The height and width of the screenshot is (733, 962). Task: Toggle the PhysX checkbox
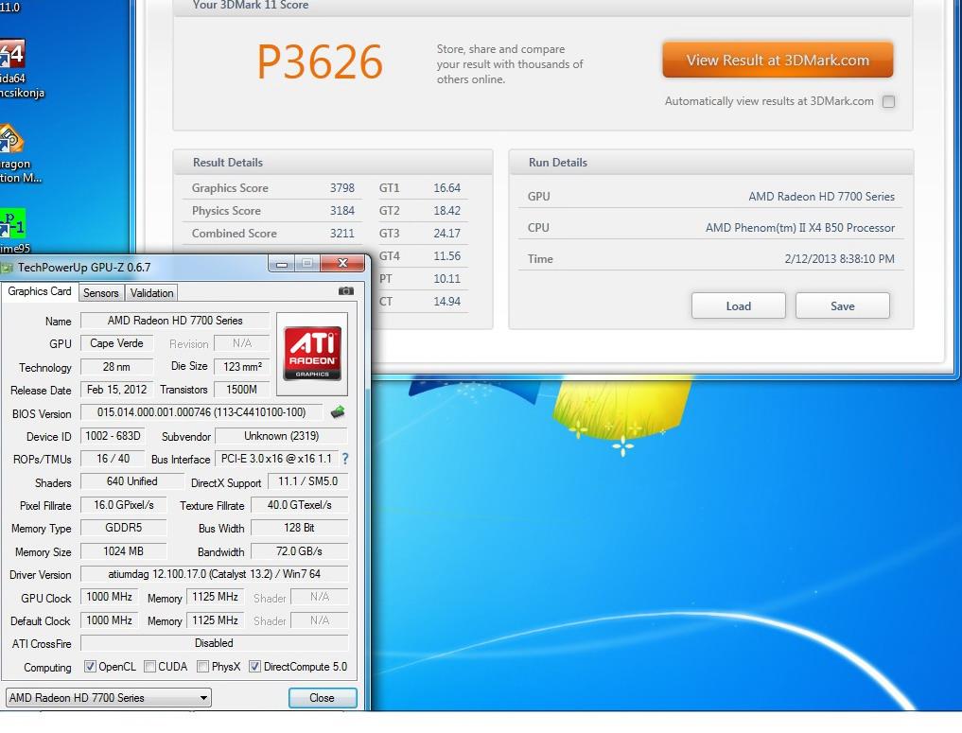[202, 667]
